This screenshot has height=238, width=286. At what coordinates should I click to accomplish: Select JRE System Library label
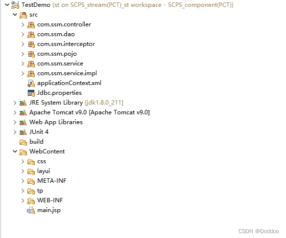(x=56, y=103)
